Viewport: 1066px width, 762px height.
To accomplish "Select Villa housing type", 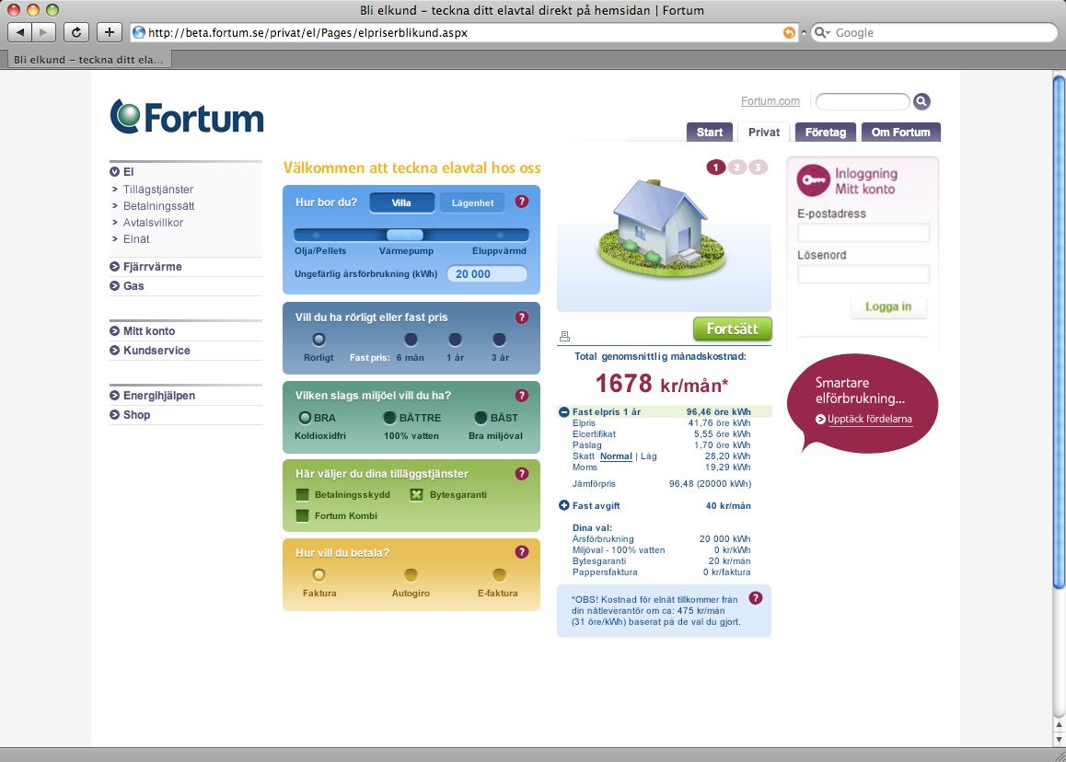I will pyautogui.click(x=401, y=202).
